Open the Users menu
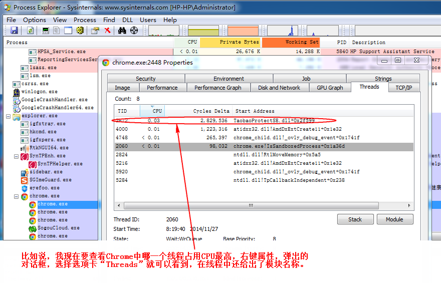The width and height of the screenshot is (441, 283). (x=148, y=20)
